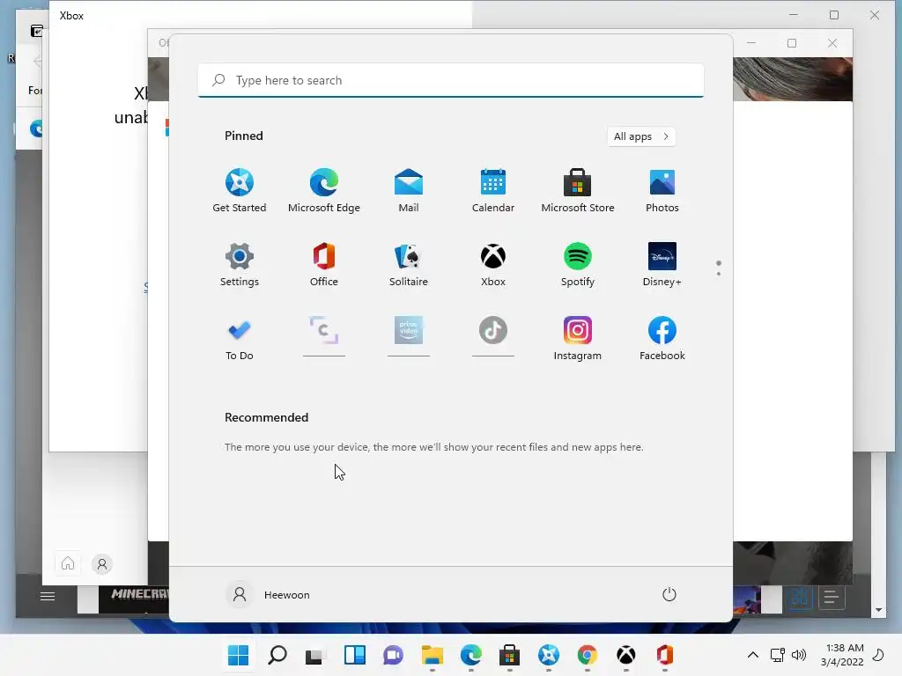Open taskbar Search magnifier
This screenshot has height=676, width=902.
[x=277, y=655]
